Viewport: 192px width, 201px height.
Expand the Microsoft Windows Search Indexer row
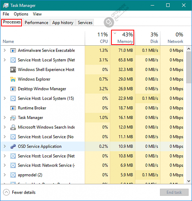click(x=4, y=127)
